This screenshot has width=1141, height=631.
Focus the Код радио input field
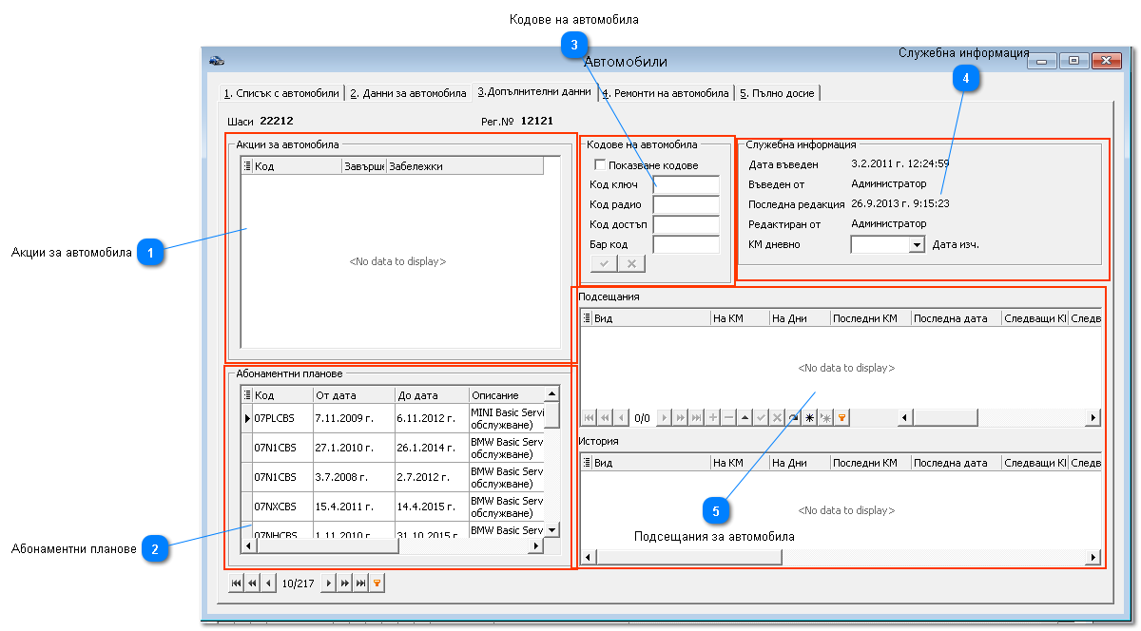[x=687, y=205]
